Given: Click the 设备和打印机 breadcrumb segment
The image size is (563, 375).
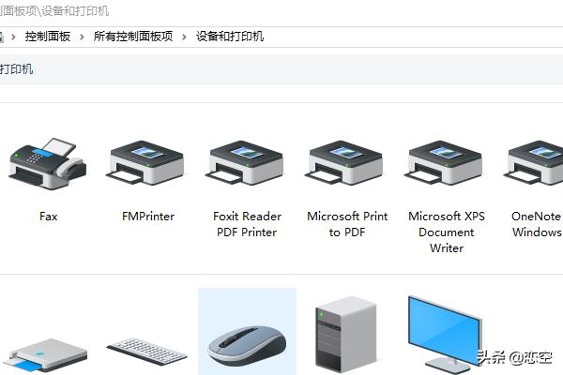Looking at the screenshot, I should (230, 37).
